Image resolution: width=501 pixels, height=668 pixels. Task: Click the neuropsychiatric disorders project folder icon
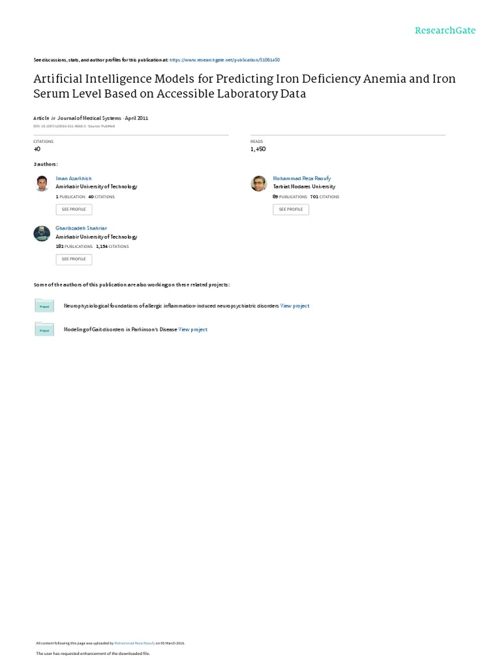[x=44, y=305]
